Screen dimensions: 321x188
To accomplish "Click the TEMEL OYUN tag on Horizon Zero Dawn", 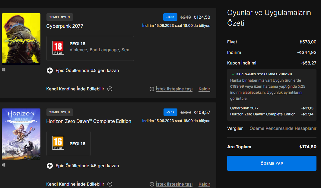I will click(59, 112).
